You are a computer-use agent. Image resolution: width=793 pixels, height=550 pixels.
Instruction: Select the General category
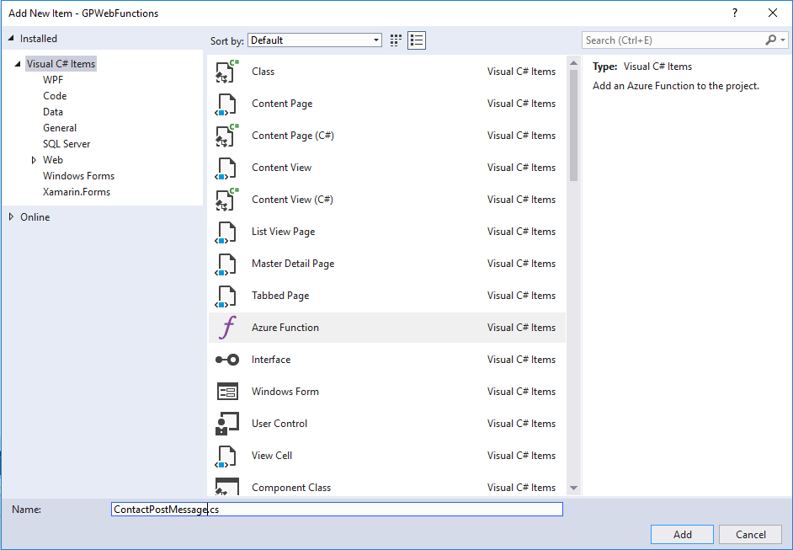[60, 128]
